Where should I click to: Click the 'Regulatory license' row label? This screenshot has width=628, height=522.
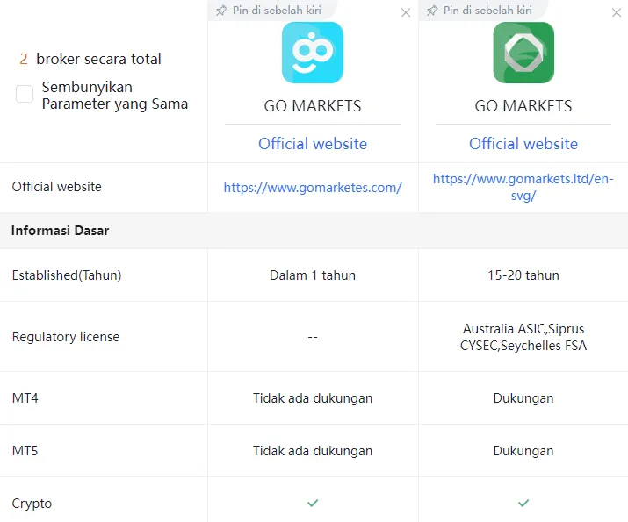[66, 337]
